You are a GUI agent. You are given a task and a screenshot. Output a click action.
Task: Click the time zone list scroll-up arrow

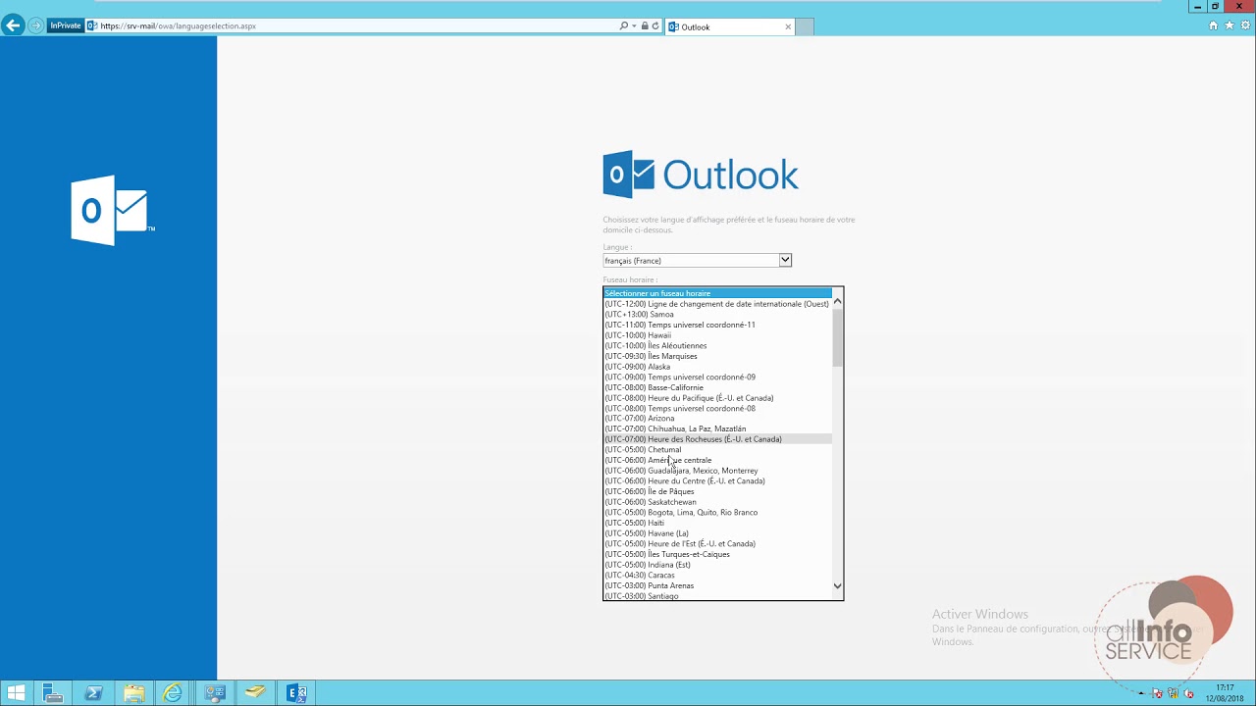(837, 302)
